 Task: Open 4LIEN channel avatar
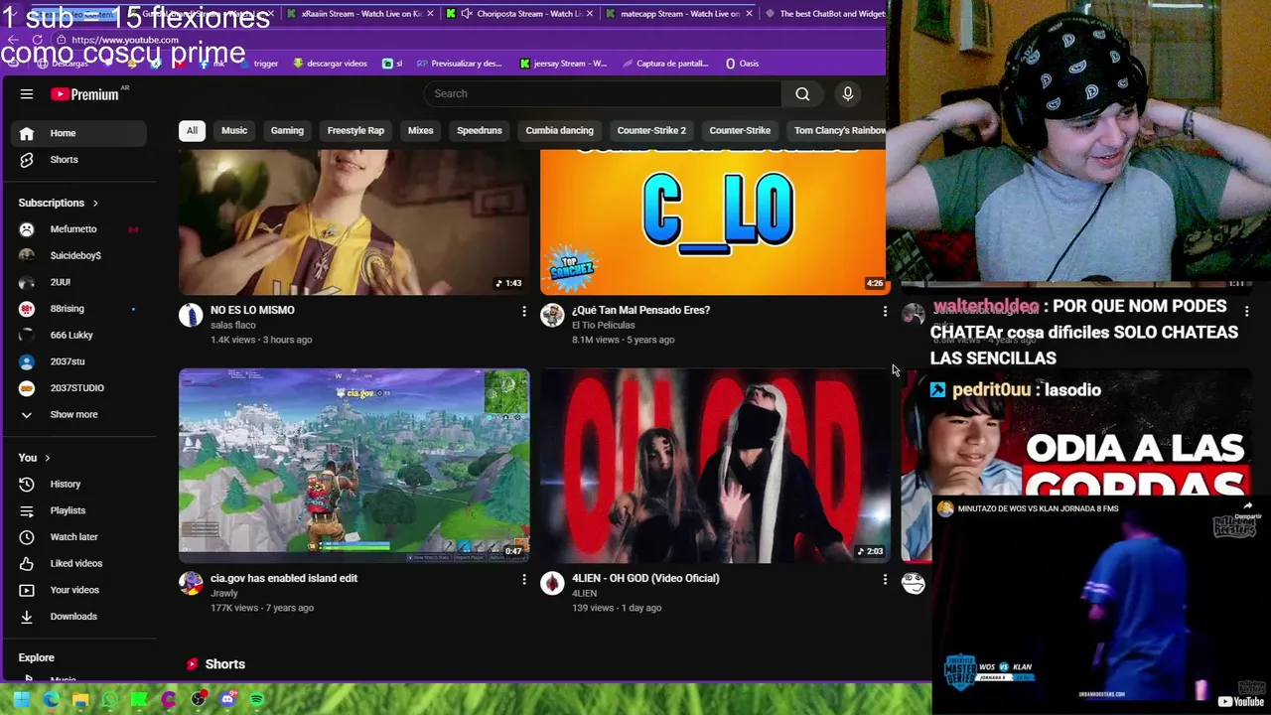pyautogui.click(x=552, y=584)
